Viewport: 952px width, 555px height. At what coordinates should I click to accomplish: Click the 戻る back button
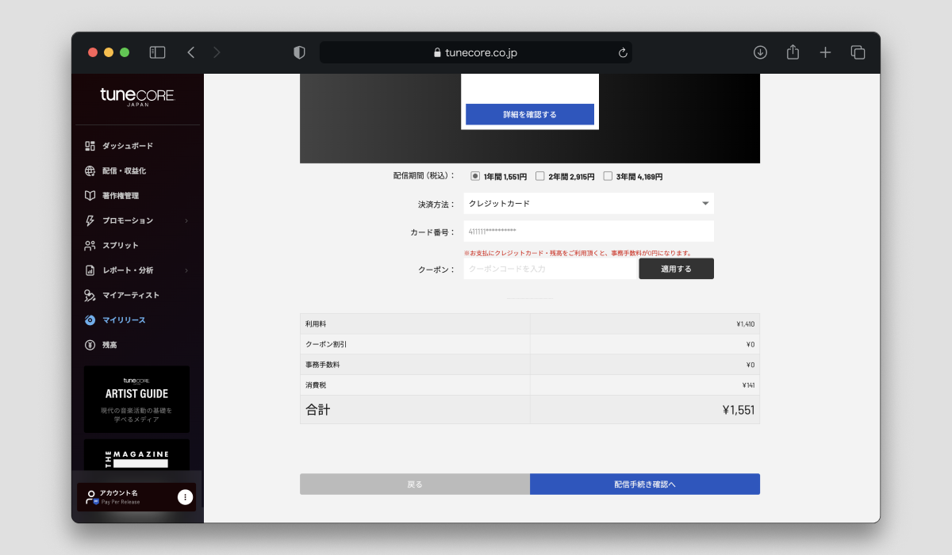coord(415,484)
